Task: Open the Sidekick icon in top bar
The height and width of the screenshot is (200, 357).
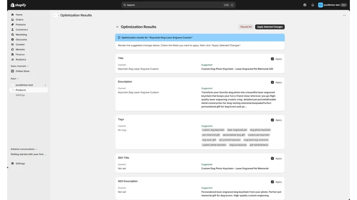Action: coord(305,5)
